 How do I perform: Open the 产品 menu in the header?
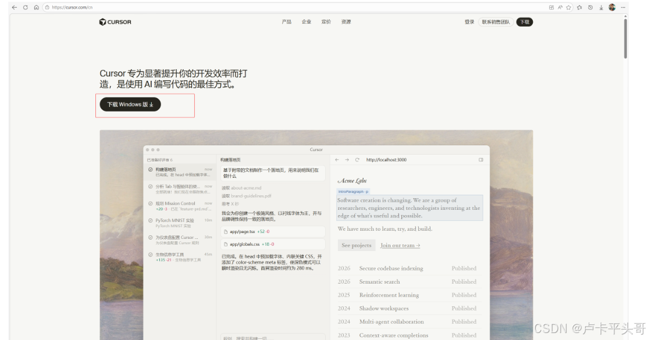coord(286,22)
